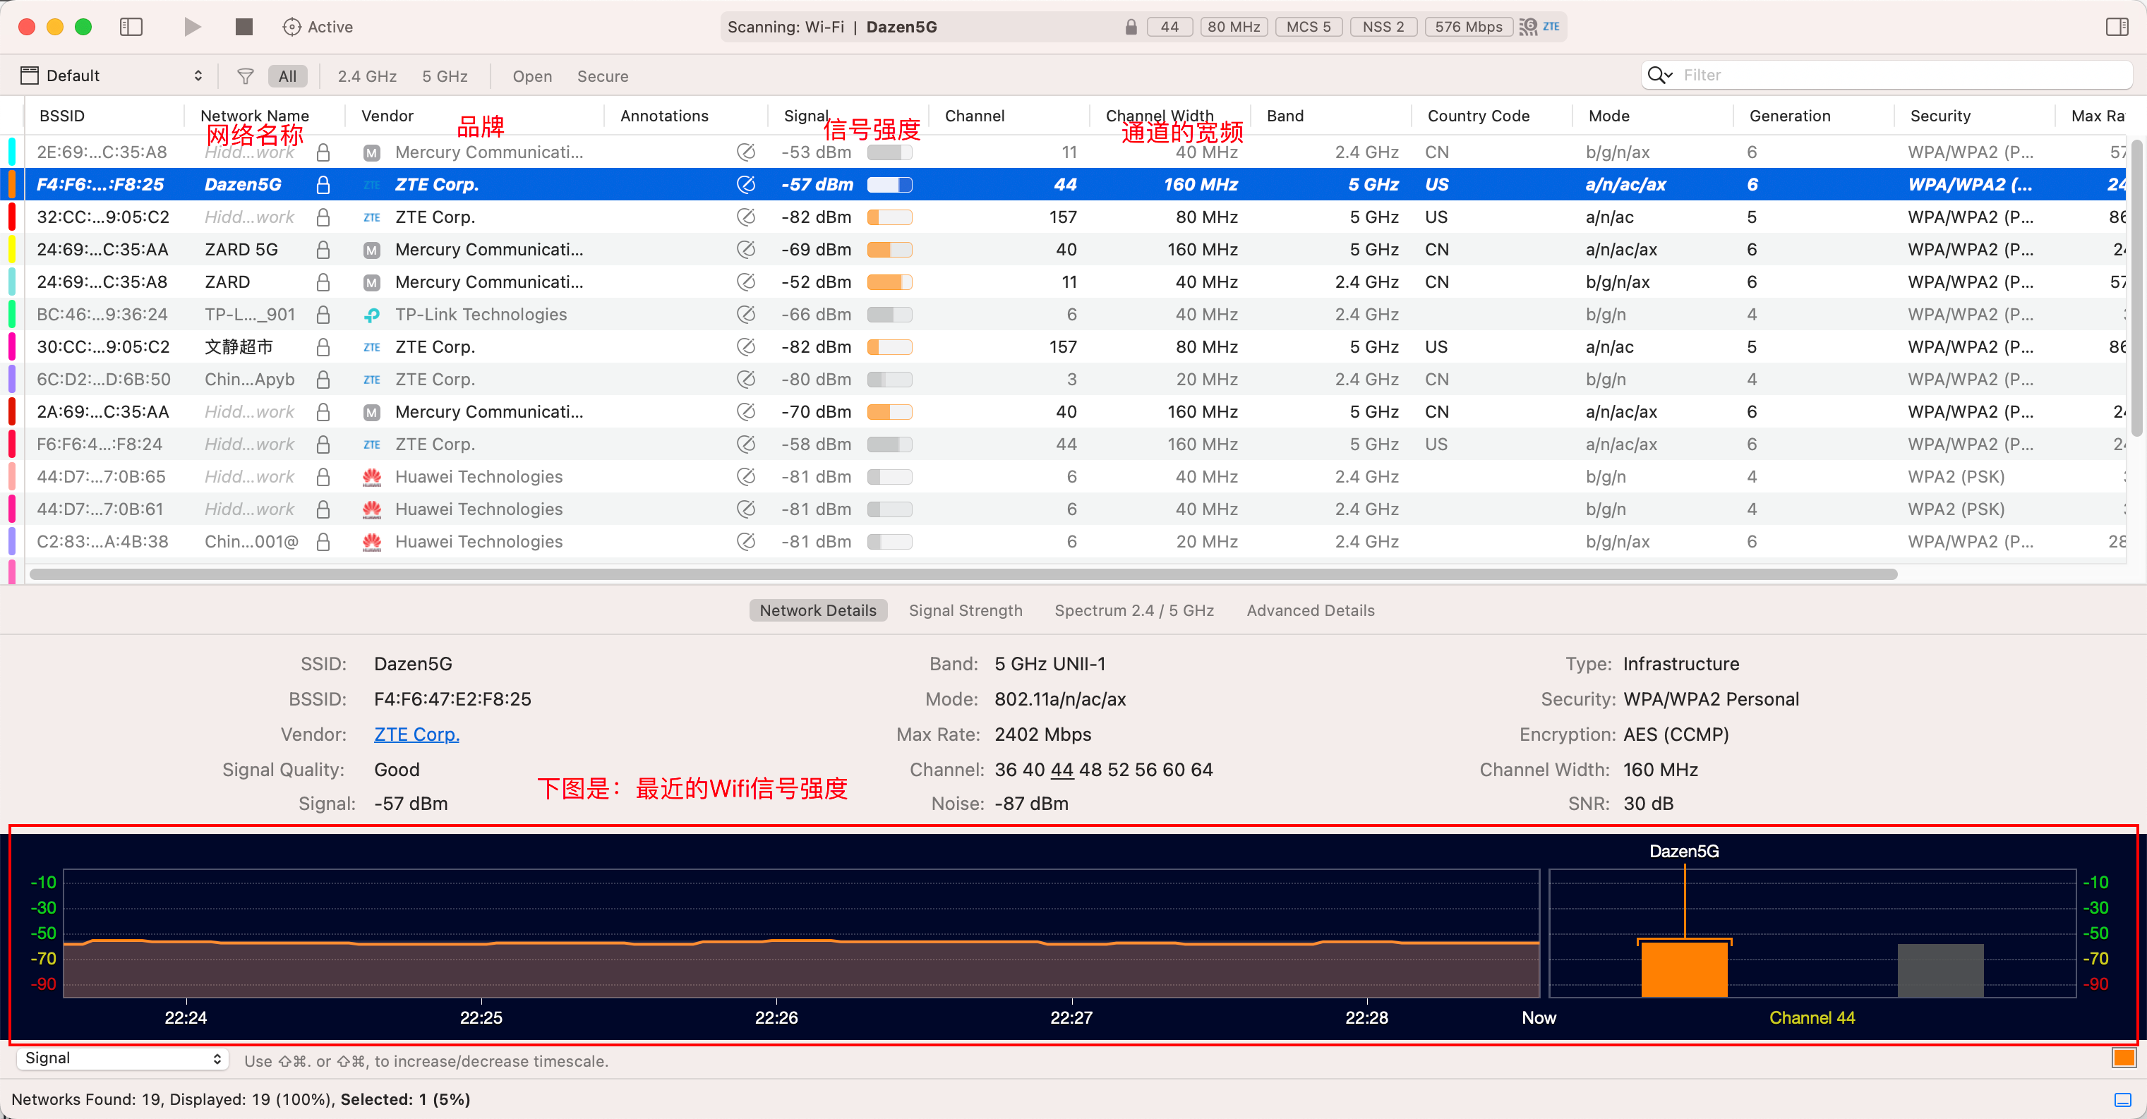The image size is (2147, 1119).
Task: Click the lock icon next to ZARD 5G
Action: (323, 249)
